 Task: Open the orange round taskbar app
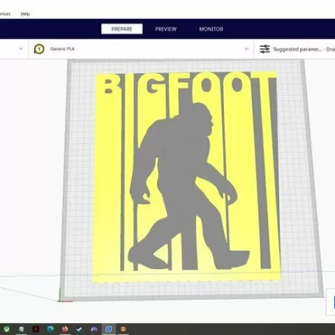pyautogui.click(x=123, y=329)
